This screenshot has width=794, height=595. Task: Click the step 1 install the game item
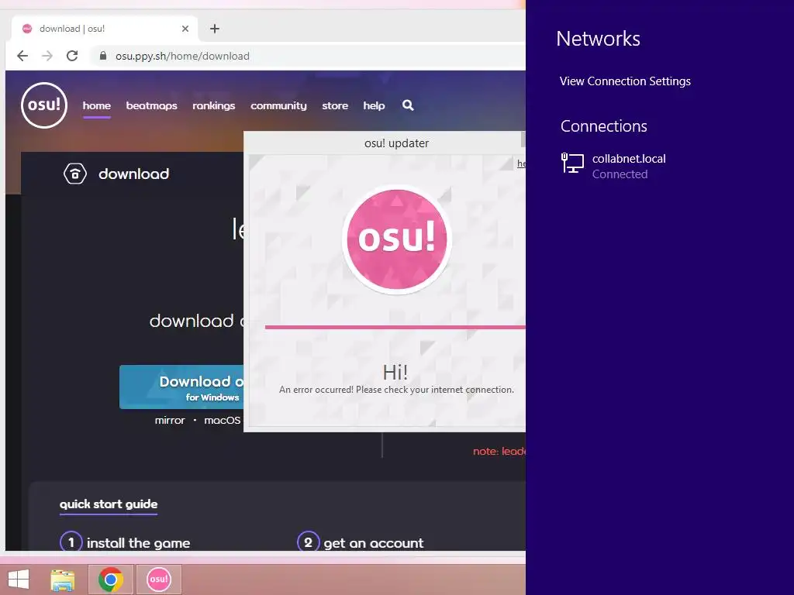click(125, 543)
